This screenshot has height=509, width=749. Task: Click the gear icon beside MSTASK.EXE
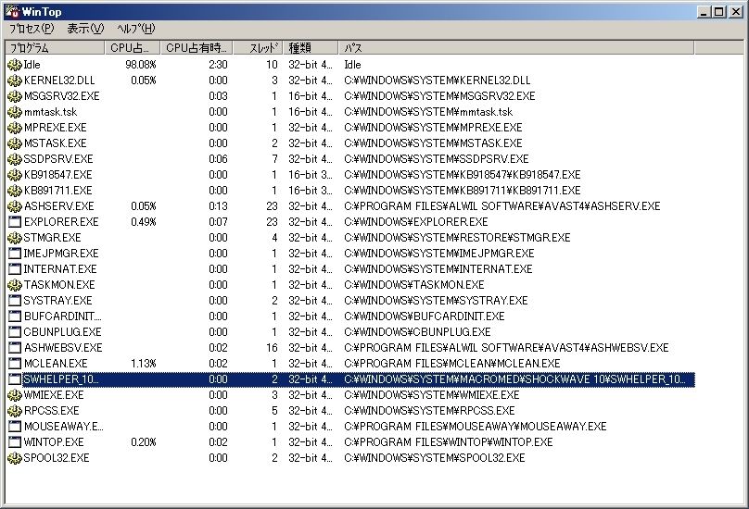pos(15,143)
